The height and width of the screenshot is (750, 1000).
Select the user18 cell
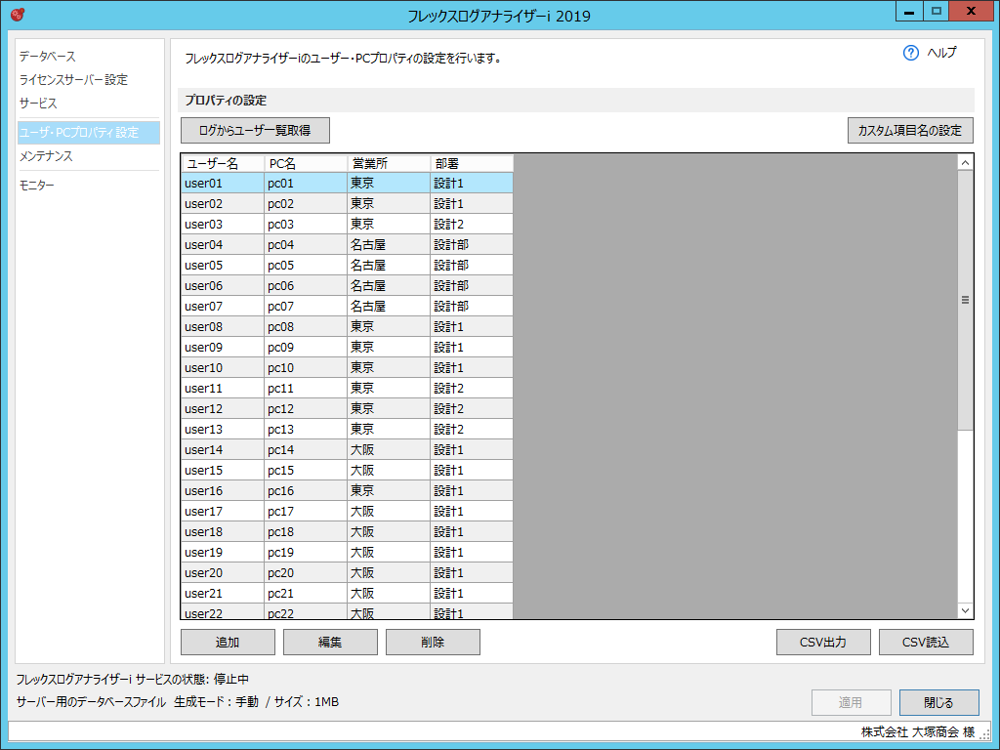click(223, 531)
